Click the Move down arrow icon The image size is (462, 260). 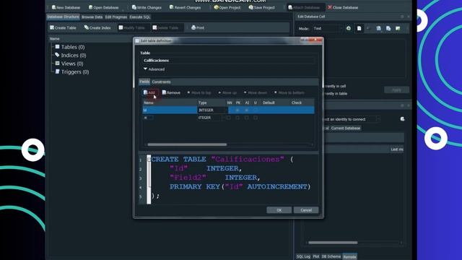[x=245, y=92]
